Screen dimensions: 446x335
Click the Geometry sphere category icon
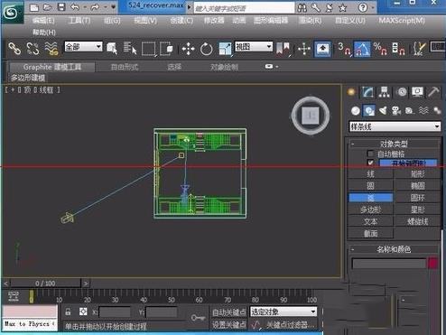coord(356,111)
